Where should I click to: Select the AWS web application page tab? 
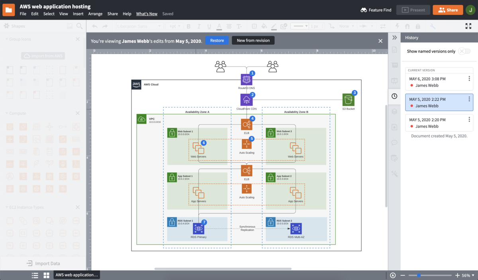(76, 275)
